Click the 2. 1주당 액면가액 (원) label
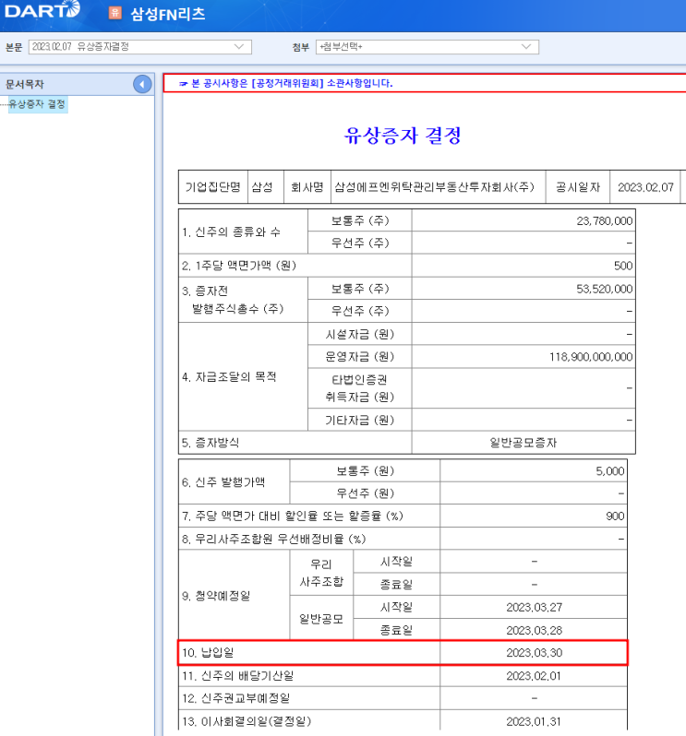Screen dimensions: 686x736 (x=239, y=266)
